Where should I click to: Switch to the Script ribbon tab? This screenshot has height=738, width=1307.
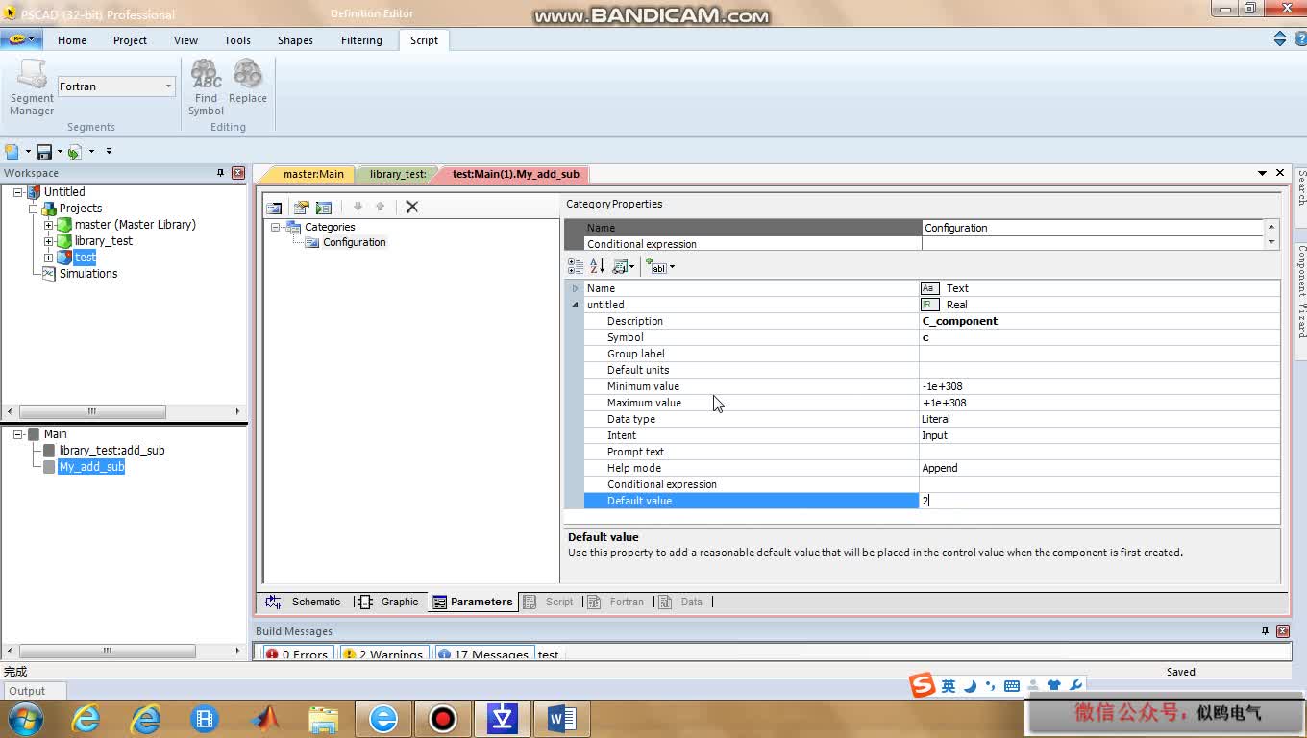click(424, 39)
